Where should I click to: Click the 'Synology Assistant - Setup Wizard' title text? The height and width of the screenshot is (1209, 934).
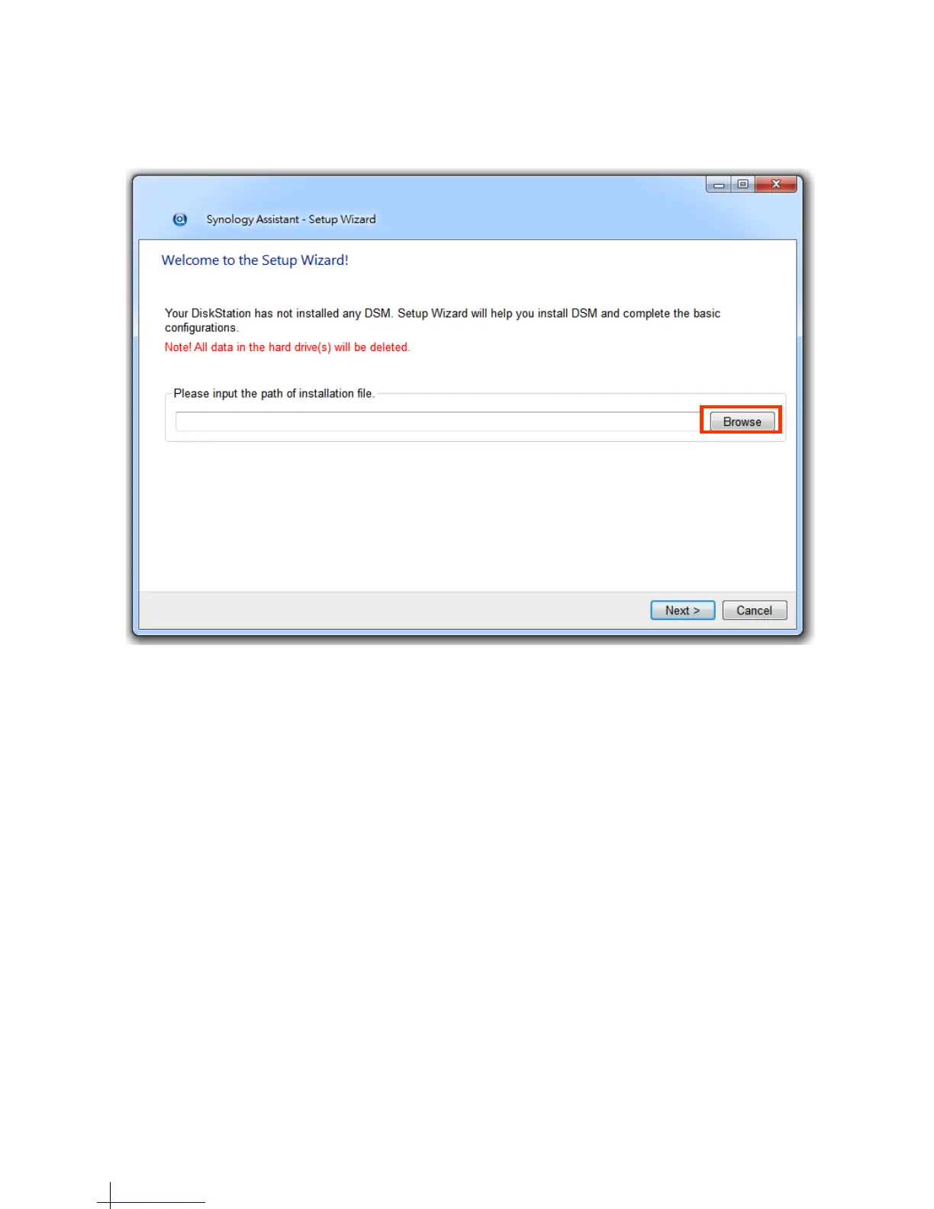coord(291,219)
